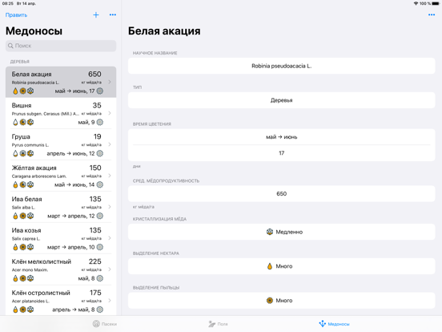
Task: Open details via Клён мелколистный chevron
Action: (x=110, y=269)
